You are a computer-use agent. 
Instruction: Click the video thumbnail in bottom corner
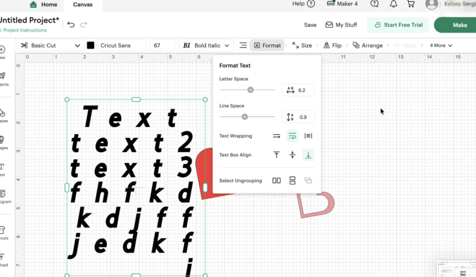click(x=456, y=269)
